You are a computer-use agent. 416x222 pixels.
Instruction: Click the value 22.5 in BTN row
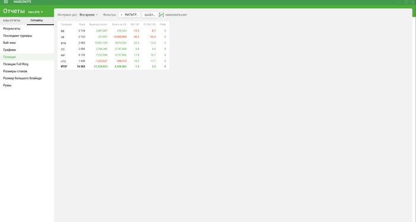(x=136, y=43)
